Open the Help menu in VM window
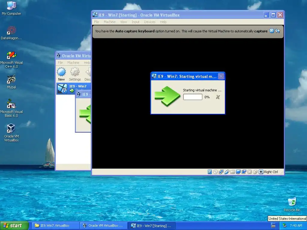Image resolution: width=307 pixels, height=230 pixels. (163, 22)
